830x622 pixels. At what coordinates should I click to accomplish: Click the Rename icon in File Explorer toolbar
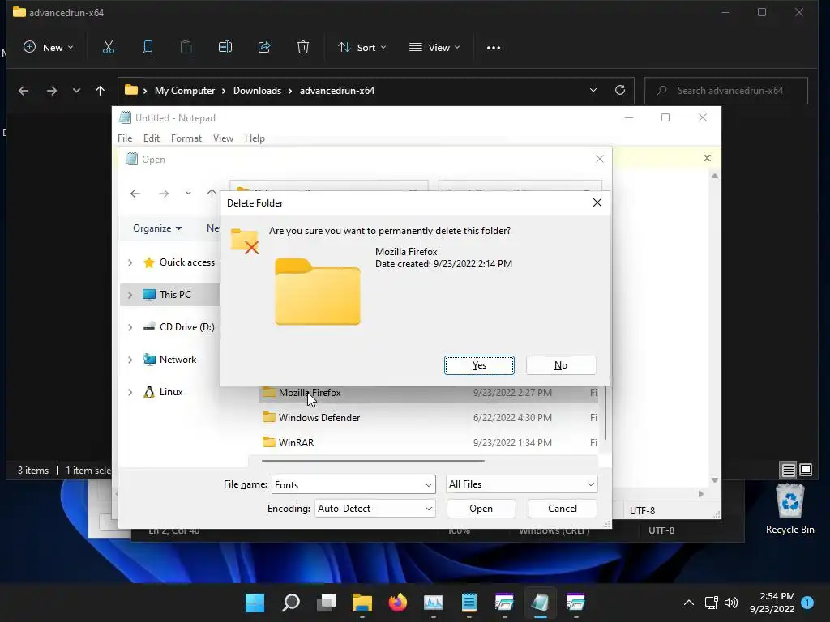point(225,48)
